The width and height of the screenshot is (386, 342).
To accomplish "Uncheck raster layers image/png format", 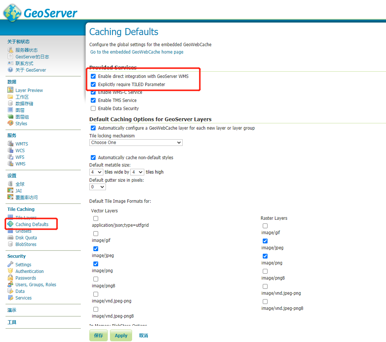I will tap(265, 256).
